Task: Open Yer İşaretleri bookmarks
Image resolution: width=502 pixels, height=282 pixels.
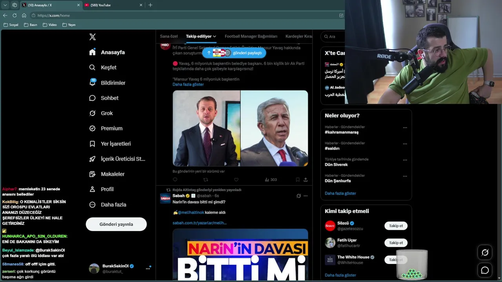Action: click(x=110, y=144)
